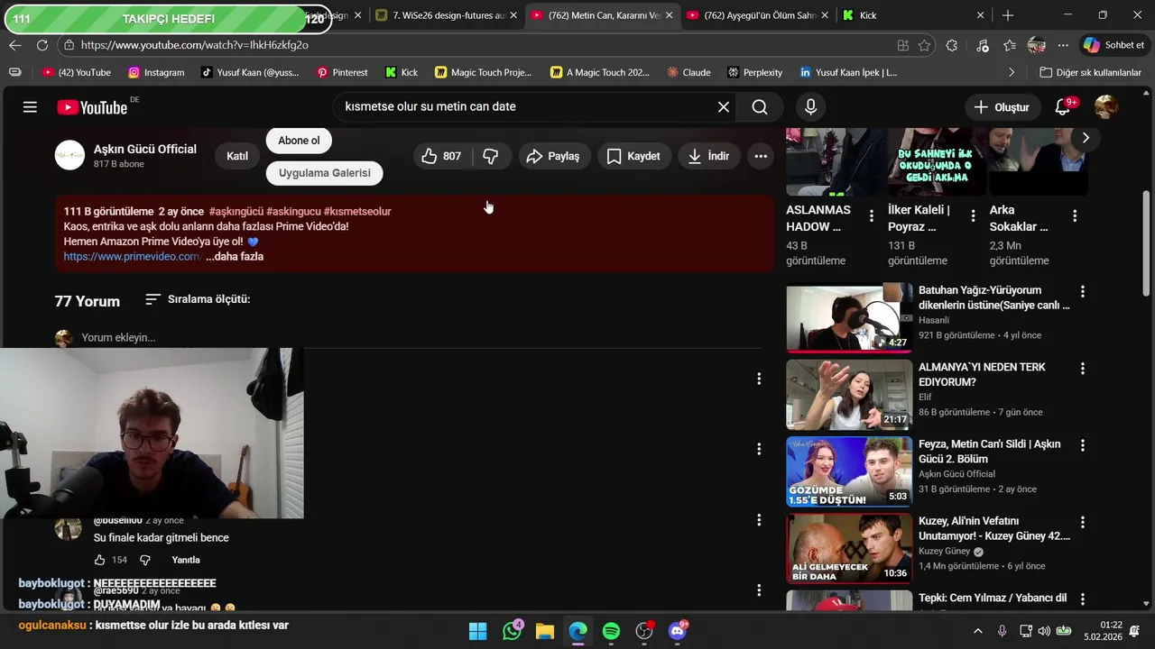Open options menu of first comment
This screenshot has height=649, width=1155.
[759, 379]
